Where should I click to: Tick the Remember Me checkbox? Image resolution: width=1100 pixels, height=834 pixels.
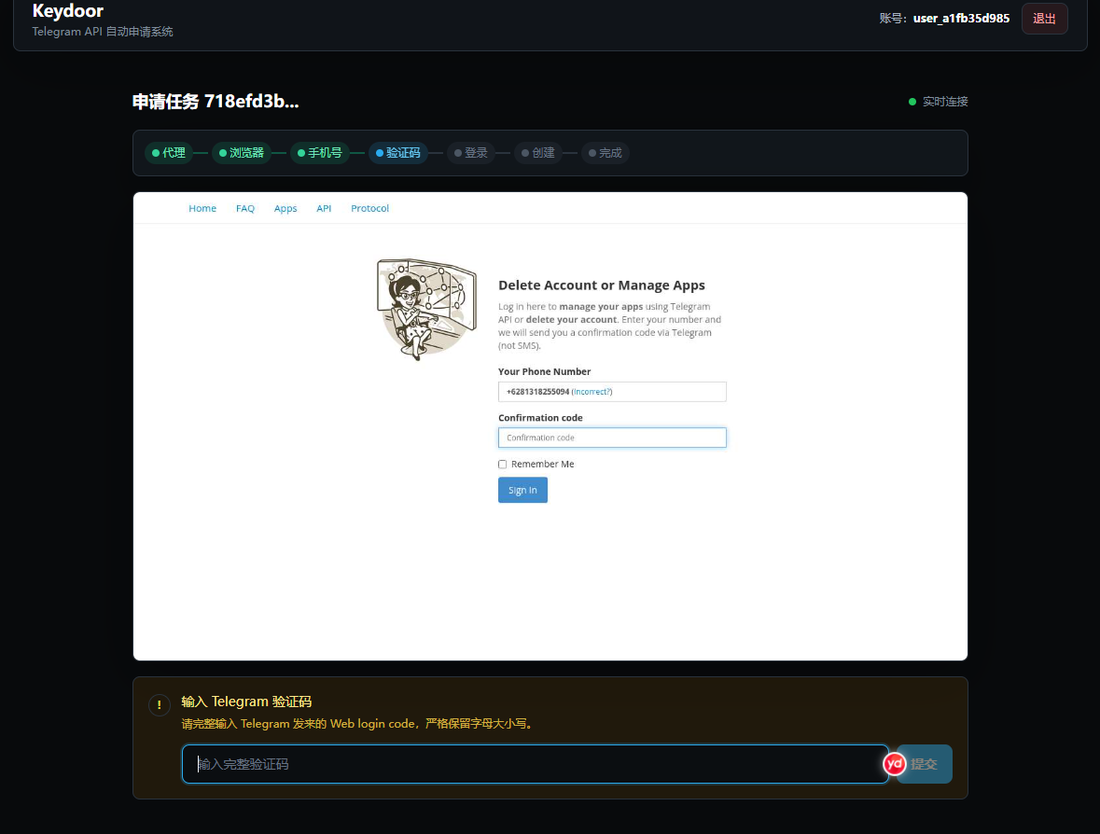point(502,465)
